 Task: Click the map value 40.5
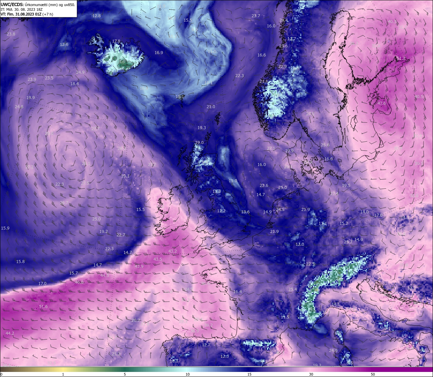click(419, 97)
